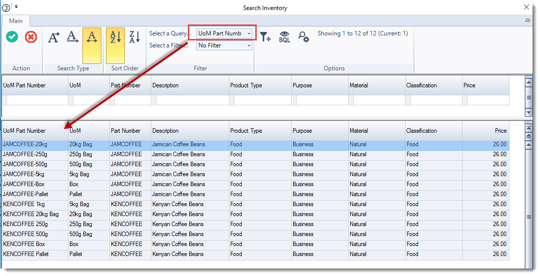Image resolution: width=540 pixels, height=276 pixels.
Task: Select row KENCOFFEE Box
Action: point(255,244)
